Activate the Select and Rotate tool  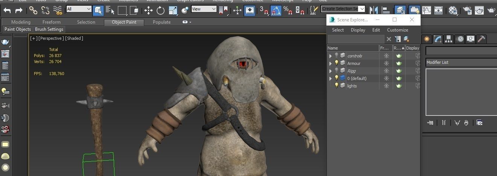click(x=161, y=10)
